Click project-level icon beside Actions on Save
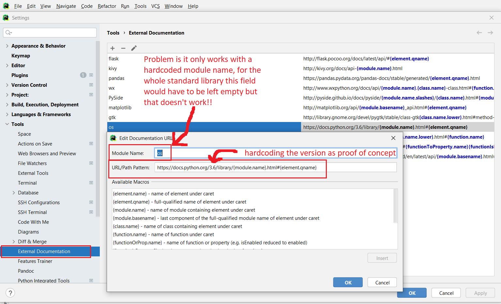The image size is (501, 304). coord(91,144)
